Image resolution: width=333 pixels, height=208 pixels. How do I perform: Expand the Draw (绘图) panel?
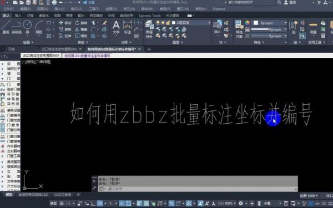click(28, 42)
